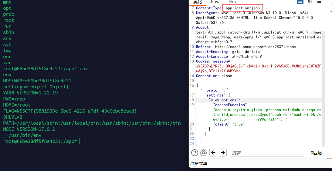Image resolution: width=332 pixels, height=171 pixels.
Task: Click the 'sbin' directory entry in terminal
Action: click(9, 32)
